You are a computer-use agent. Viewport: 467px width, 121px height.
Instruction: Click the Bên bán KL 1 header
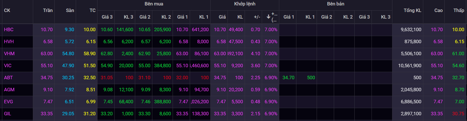pos(310,17)
